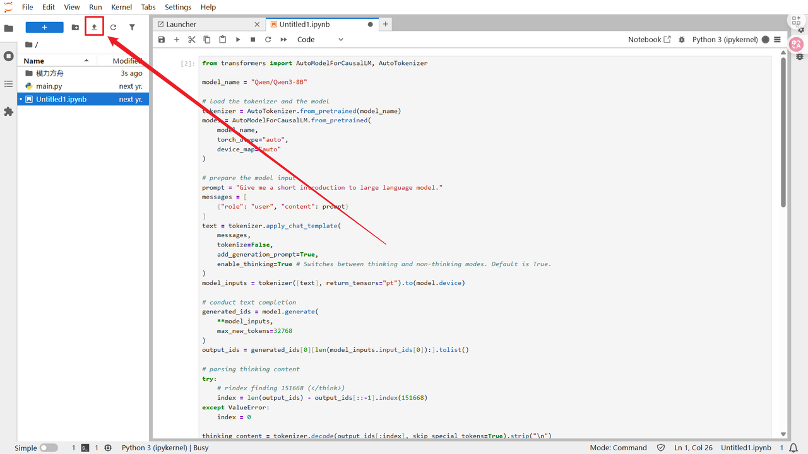Click the notebook vertical scrollbar thumb

pos(783,133)
